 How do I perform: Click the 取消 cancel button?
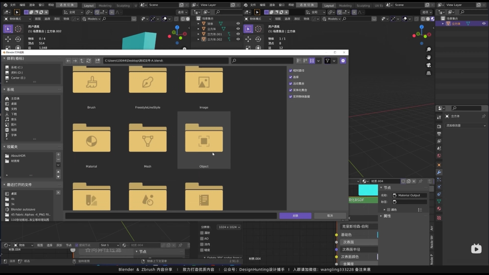coord(330,215)
